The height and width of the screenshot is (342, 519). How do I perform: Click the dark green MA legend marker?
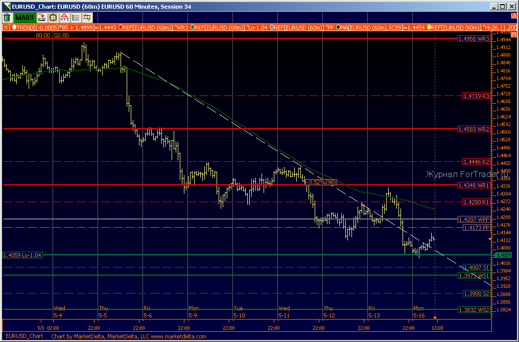(338, 28)
